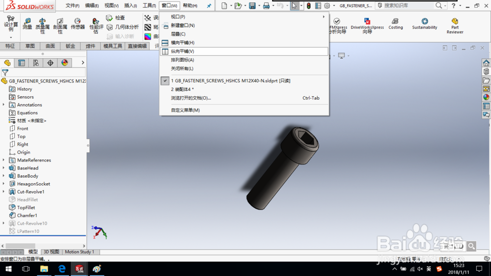491x276 pixels.
Task: Open Part Reviewer
Action: pos(455,26)
